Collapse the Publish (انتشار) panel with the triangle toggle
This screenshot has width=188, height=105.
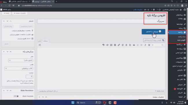(4, 21)
